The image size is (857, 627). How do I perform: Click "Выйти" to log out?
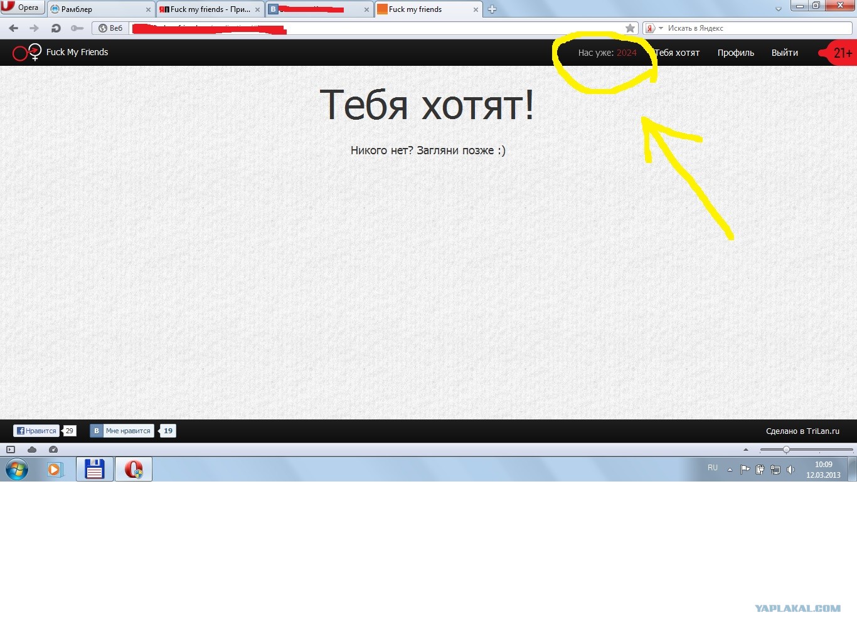click(x=784, y=53)
